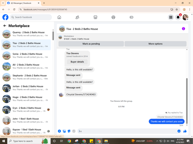Open the Eryn conversation
This screenshot has height=144, width=193.
point(26,109)
